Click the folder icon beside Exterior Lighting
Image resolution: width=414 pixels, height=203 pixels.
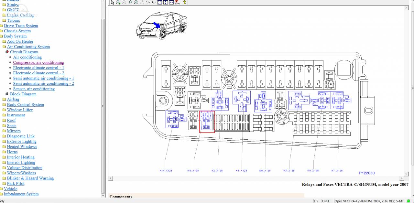4,142
